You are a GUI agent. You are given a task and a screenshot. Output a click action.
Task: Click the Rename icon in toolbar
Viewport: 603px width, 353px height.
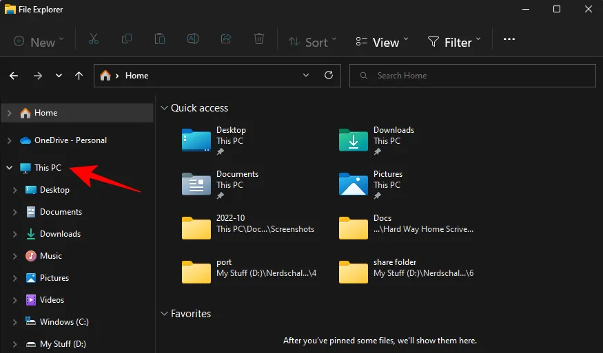[x=193, y=40]
